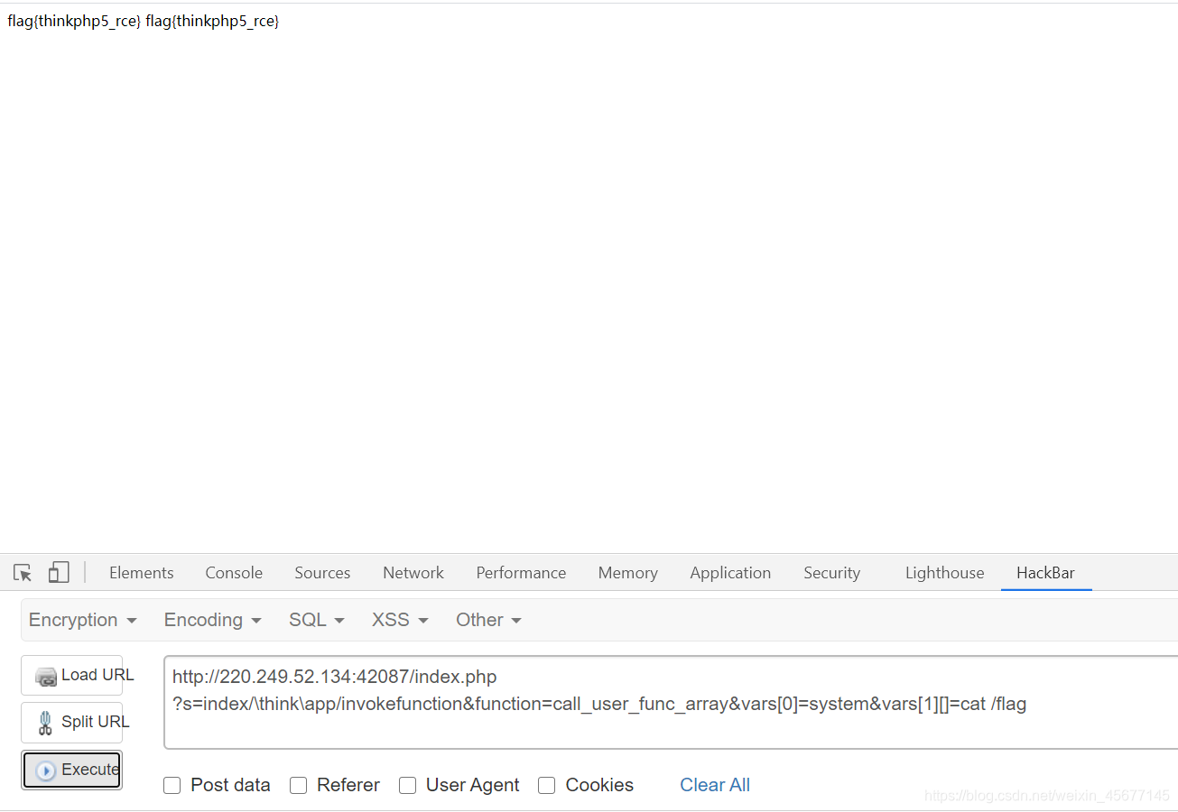Enable the Post data checkbox
The image size is (1178, 812).
pyautogui.click(x=172, y=785)
